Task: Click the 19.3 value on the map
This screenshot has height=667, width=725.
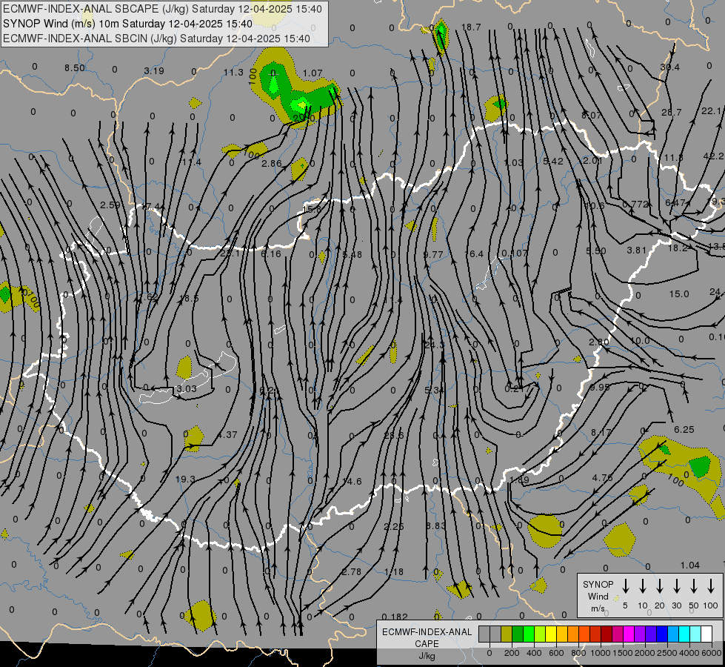Action: (x=185, y=479)
